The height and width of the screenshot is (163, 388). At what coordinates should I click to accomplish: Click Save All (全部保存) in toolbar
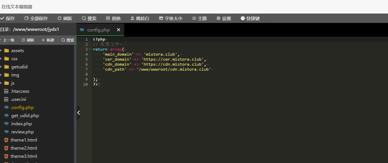pyautogui.click(x=36, y=18)
